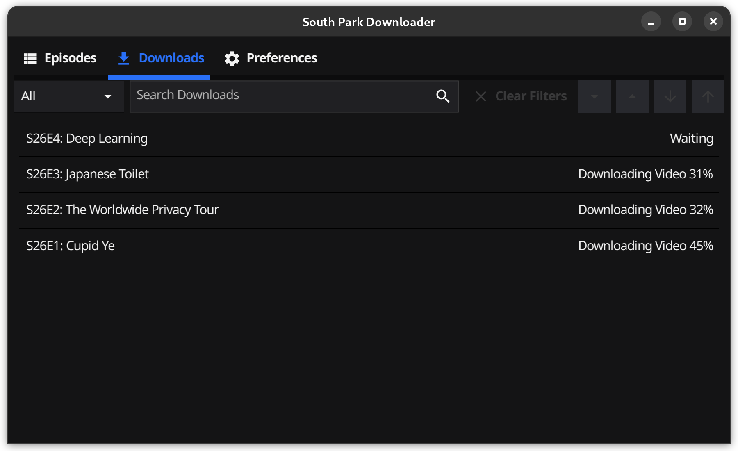Image resolution: width=738 pixels, height=451 pixels.
Task: Minimize the South Park Downloader window
Action: coord(651,21)
